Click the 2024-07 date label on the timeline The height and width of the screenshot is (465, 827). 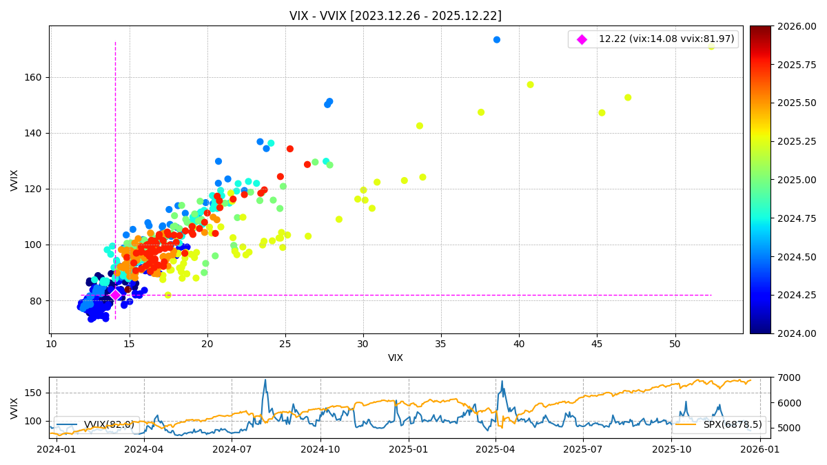232,449
